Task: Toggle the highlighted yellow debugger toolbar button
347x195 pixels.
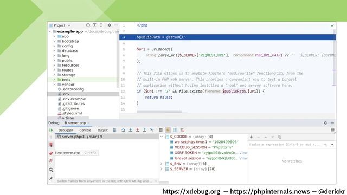Action: 168,130
